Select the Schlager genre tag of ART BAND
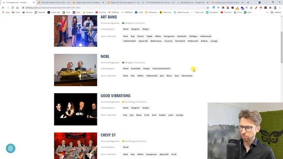283x159 pixels. (193, 36)
